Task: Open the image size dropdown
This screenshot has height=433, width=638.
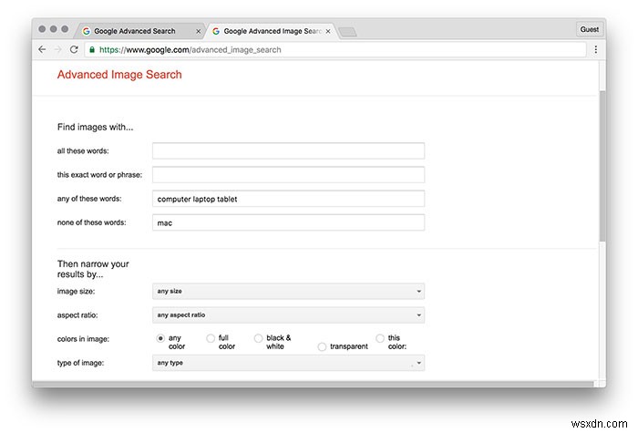Action: [x=288, y=292]
